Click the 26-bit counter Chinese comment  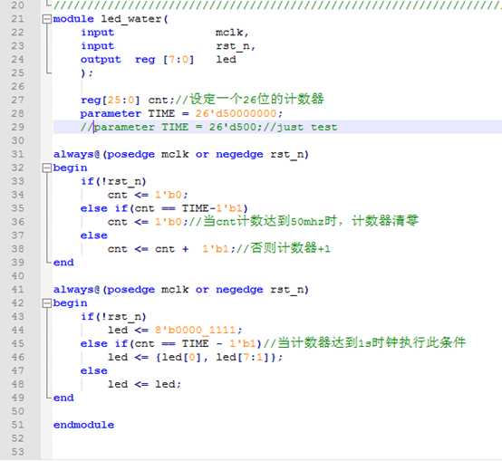pos(250,100)
